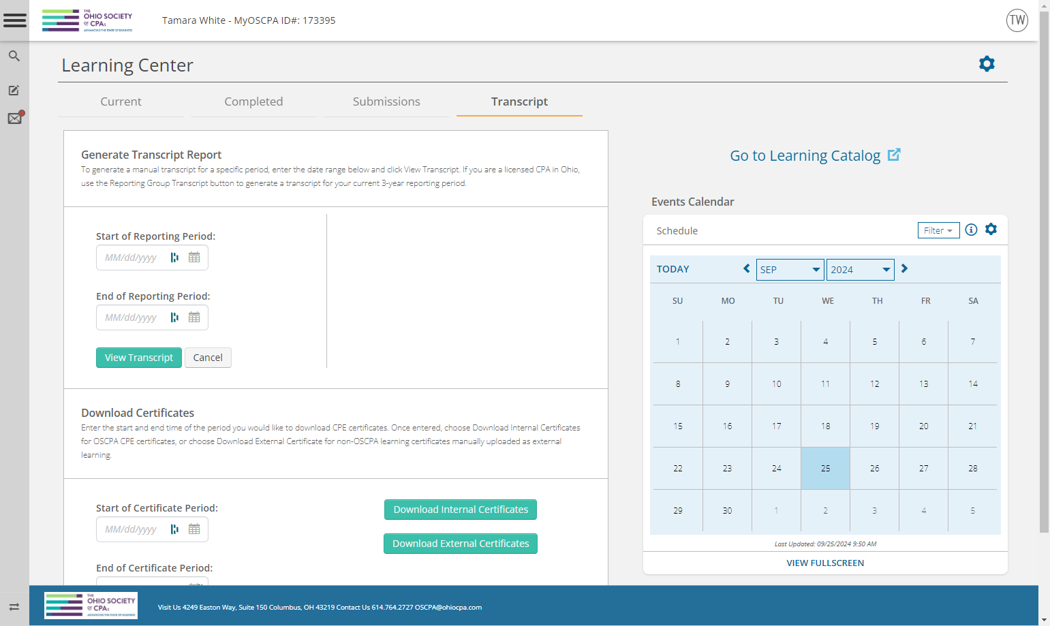Go to next month in calendar
Image resolution: width=1050 pixels, height=626 pixels.
click(904, 268)
